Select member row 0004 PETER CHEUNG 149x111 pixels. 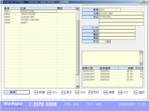click(40, 20)
